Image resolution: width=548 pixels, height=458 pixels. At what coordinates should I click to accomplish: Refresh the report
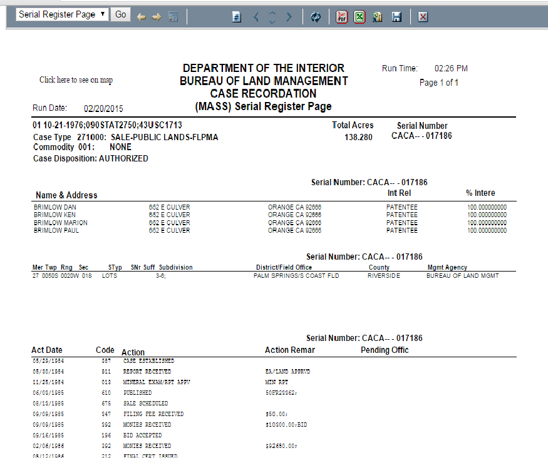tap(316, 17)
